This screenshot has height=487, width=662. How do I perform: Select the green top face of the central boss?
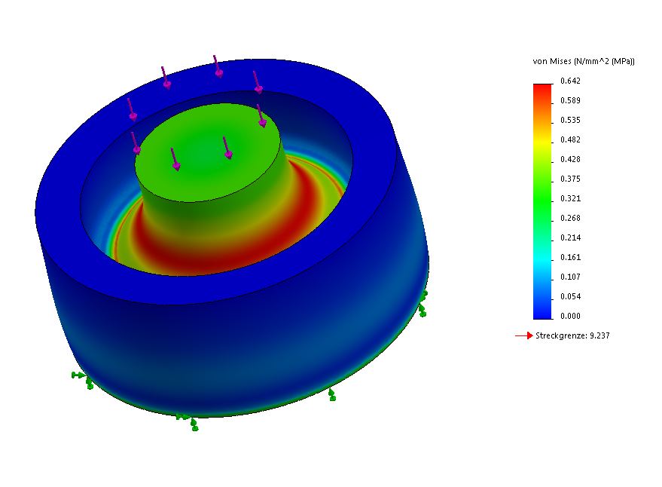[x=207, y=151]
